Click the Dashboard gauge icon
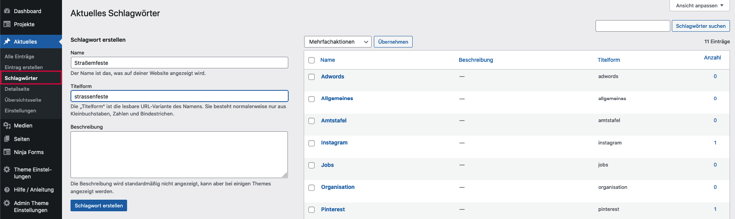The height and width of the screenshot is (219, 735). click(x=7, y=11)
